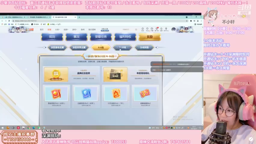Viewport: 256px width, 144px height.
Task: Click the Douyu header search field
Action: click(x=127, y=29)
